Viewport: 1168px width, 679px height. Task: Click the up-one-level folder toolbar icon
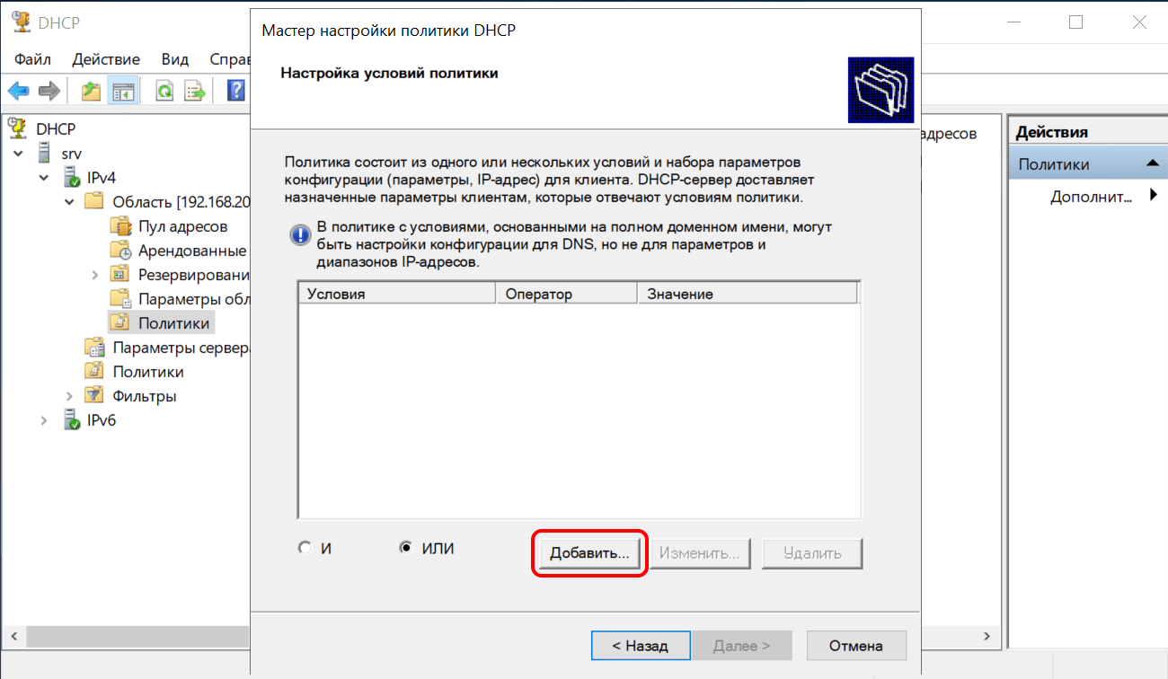(91, 91)
